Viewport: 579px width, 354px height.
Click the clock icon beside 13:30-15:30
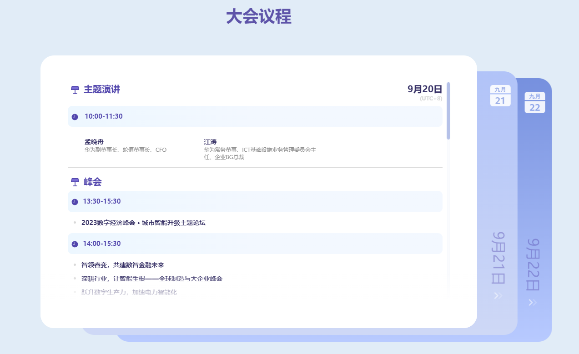tap(75, 202)
